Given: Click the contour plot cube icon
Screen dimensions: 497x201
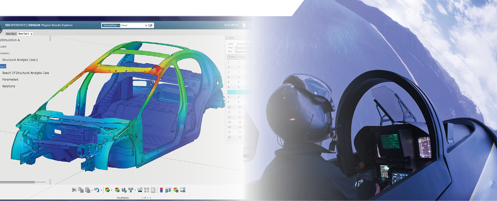Looking at the screenshot, I should point(107,190).
